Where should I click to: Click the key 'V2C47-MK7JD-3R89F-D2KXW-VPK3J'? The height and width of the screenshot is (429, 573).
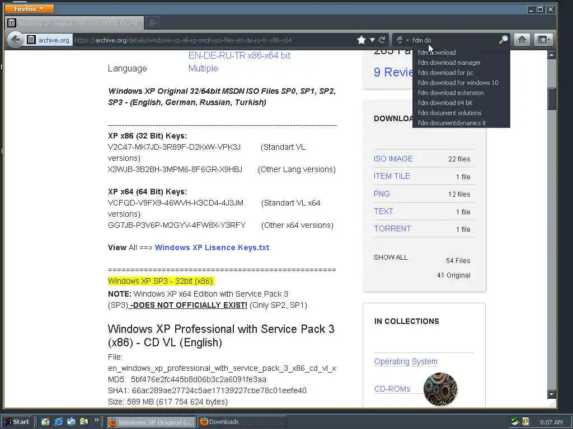175,147
